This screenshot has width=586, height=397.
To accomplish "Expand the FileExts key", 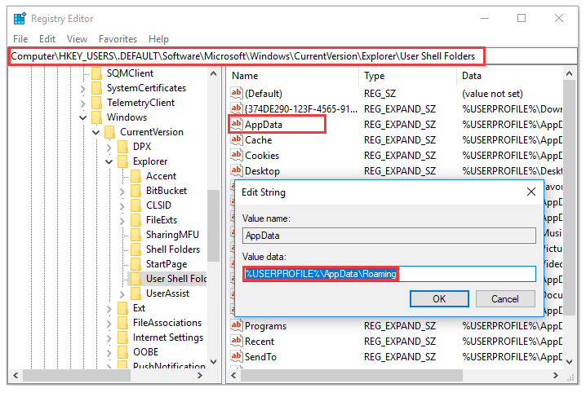I will (122, 221).
